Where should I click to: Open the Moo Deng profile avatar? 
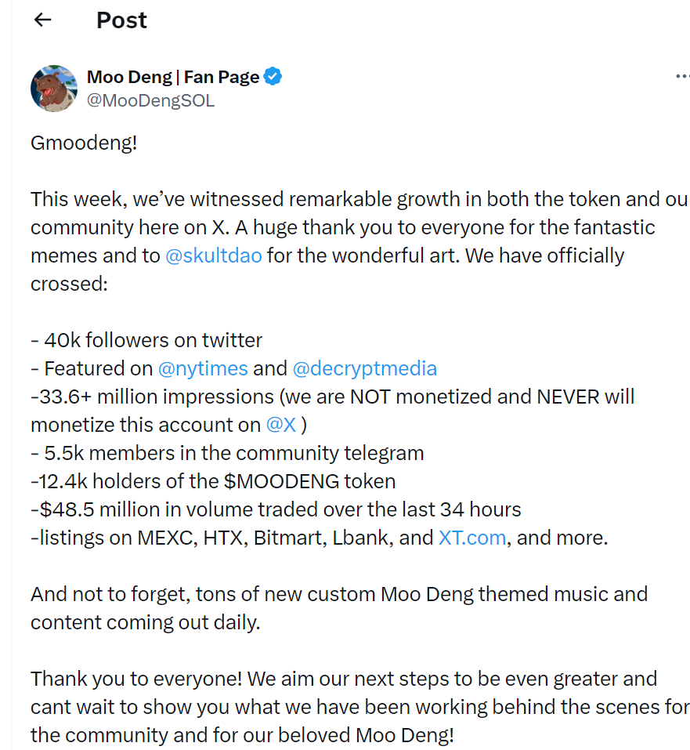pos(54,89)
